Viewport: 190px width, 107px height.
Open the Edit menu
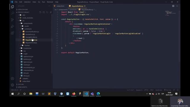20,2
